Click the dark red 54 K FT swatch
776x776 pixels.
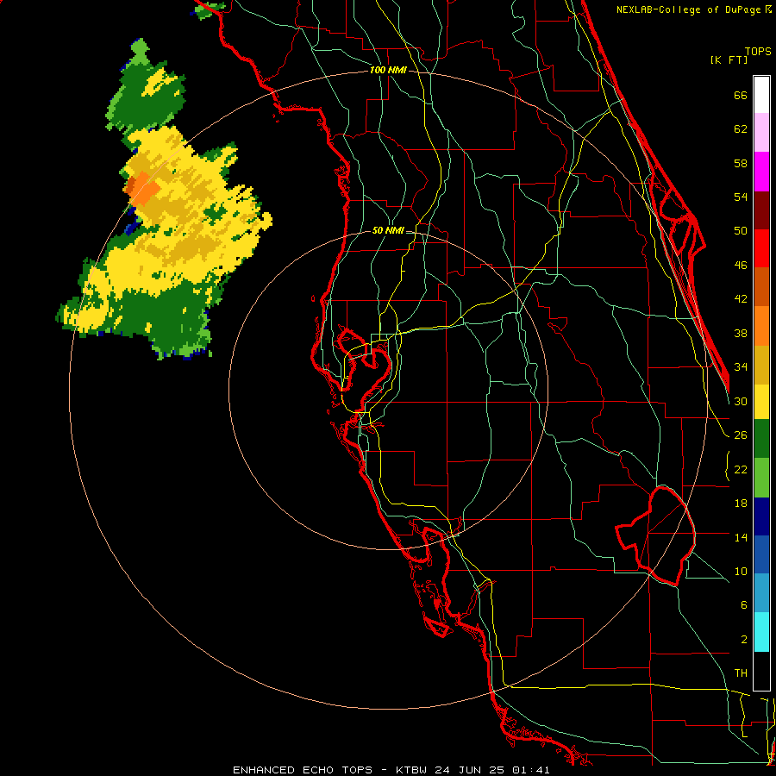(x=761, y=210)
